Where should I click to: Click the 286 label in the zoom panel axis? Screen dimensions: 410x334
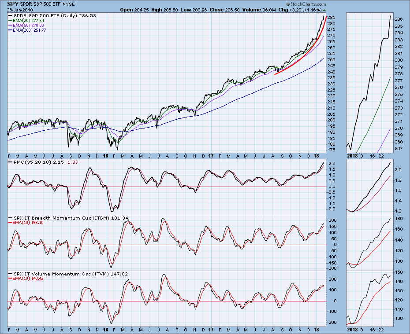(399, 19)
